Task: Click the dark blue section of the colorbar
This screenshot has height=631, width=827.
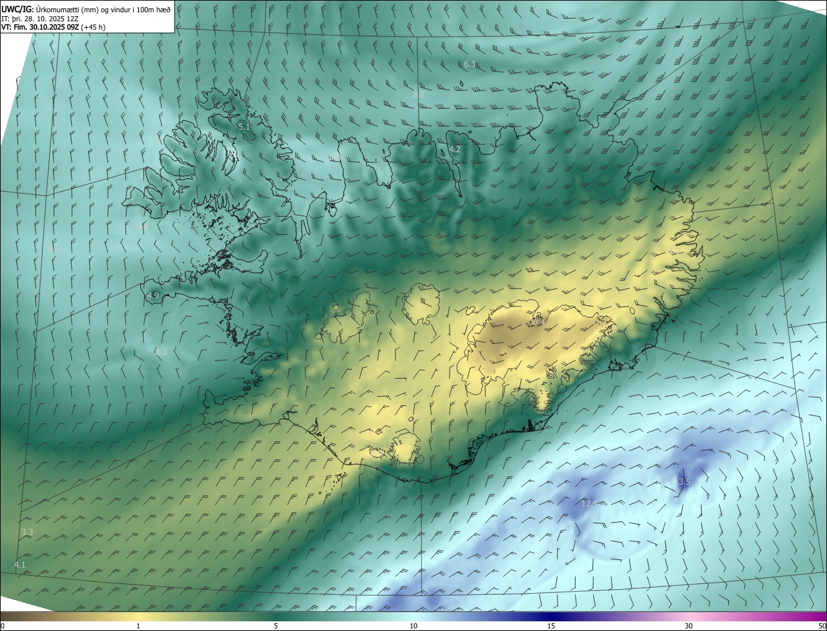Action: [x=551, y=617]
